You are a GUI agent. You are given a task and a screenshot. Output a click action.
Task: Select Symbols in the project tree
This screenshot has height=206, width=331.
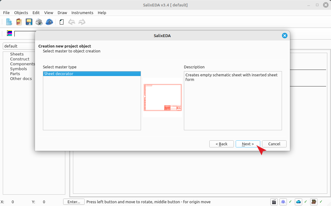(19, 69)
